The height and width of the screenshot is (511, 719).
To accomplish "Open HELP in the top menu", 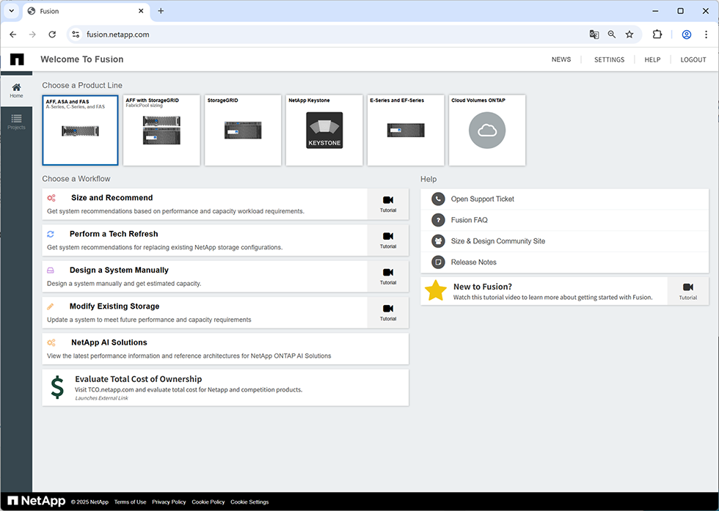I will click(x=652, y=59).
